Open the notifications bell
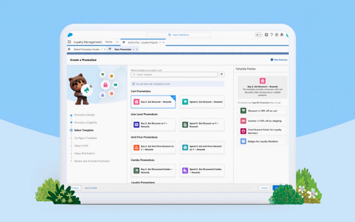 (x=282, y=35)
